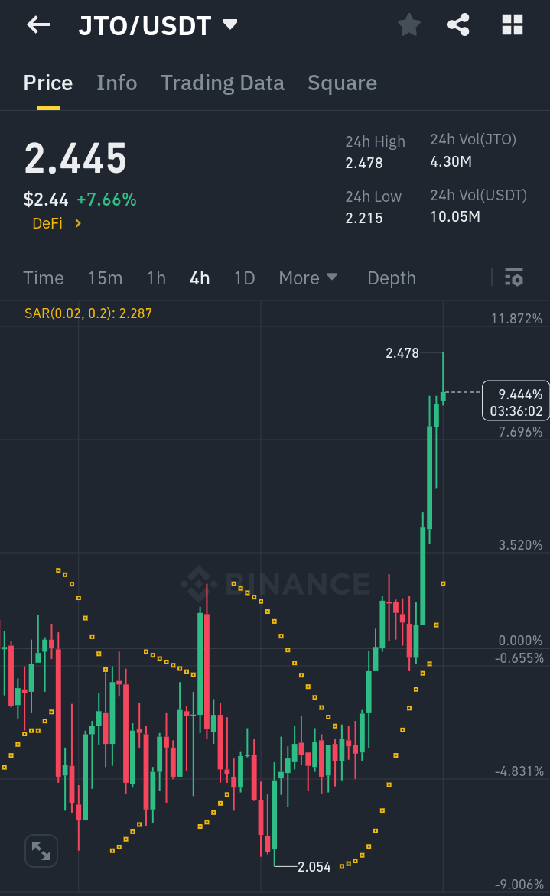Switch chart to 15m timeframe

tap(105, 278)
